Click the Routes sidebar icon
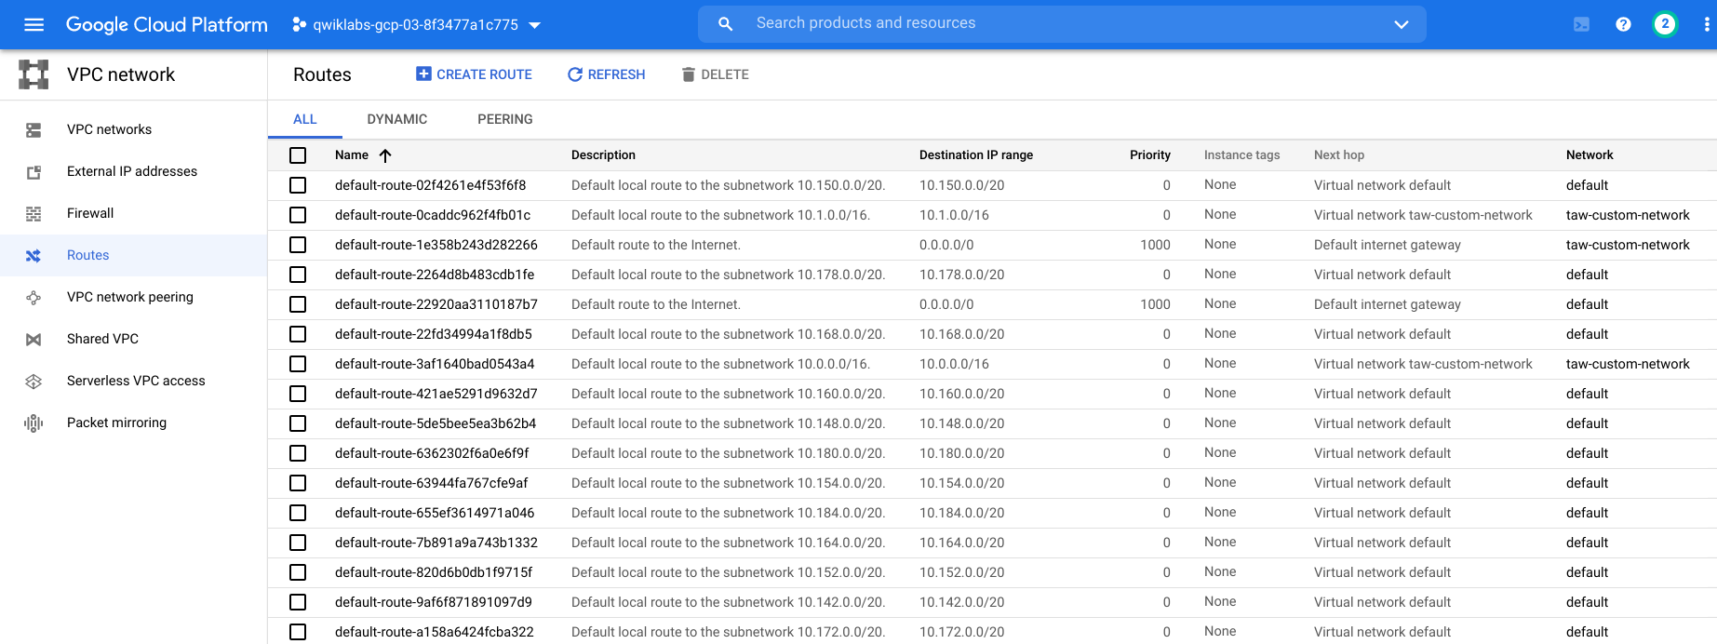The height and width of the screenshot is (644, 1717). tap(34, 256)
